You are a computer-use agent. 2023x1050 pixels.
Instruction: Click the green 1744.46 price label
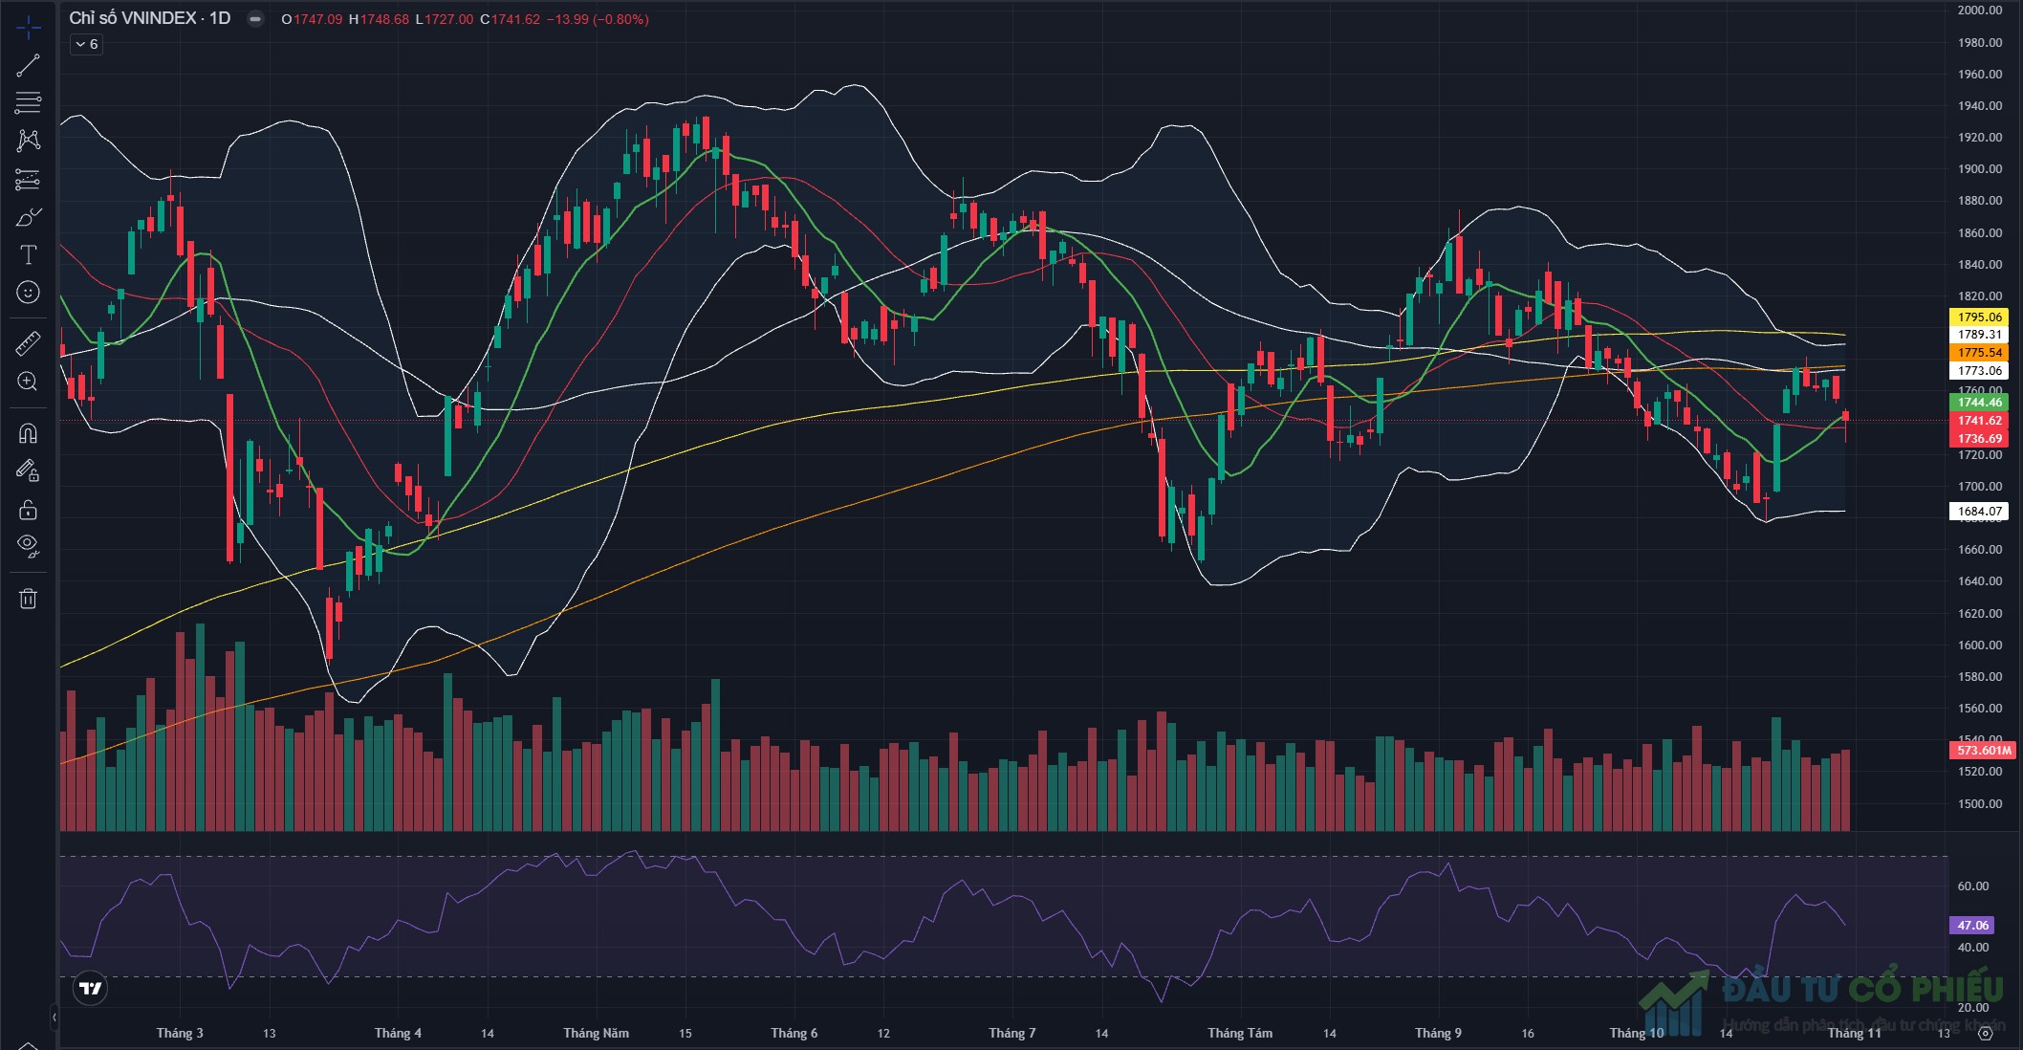point(1979,403)
